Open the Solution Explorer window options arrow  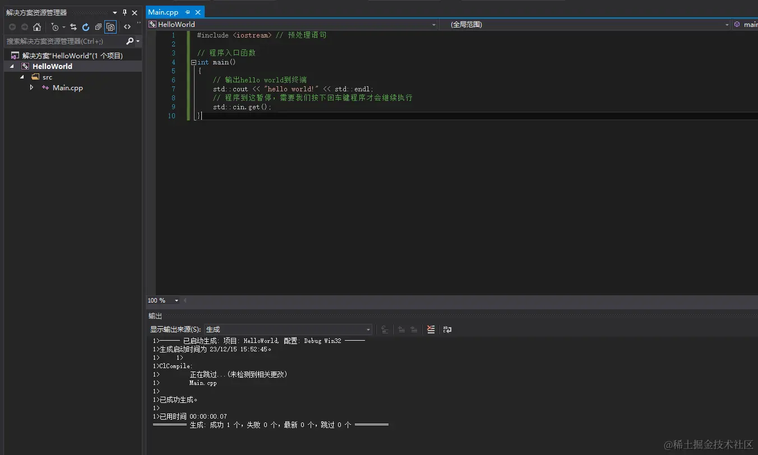click(115, 12)
